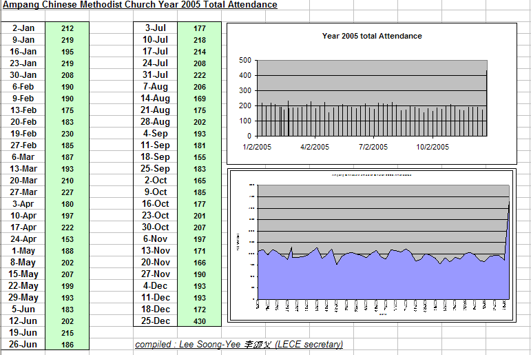The width and height of the screenshot is (531, 355).
Task: Click the value 195 next to 16-Jan
Action: [x=67, y=52]
